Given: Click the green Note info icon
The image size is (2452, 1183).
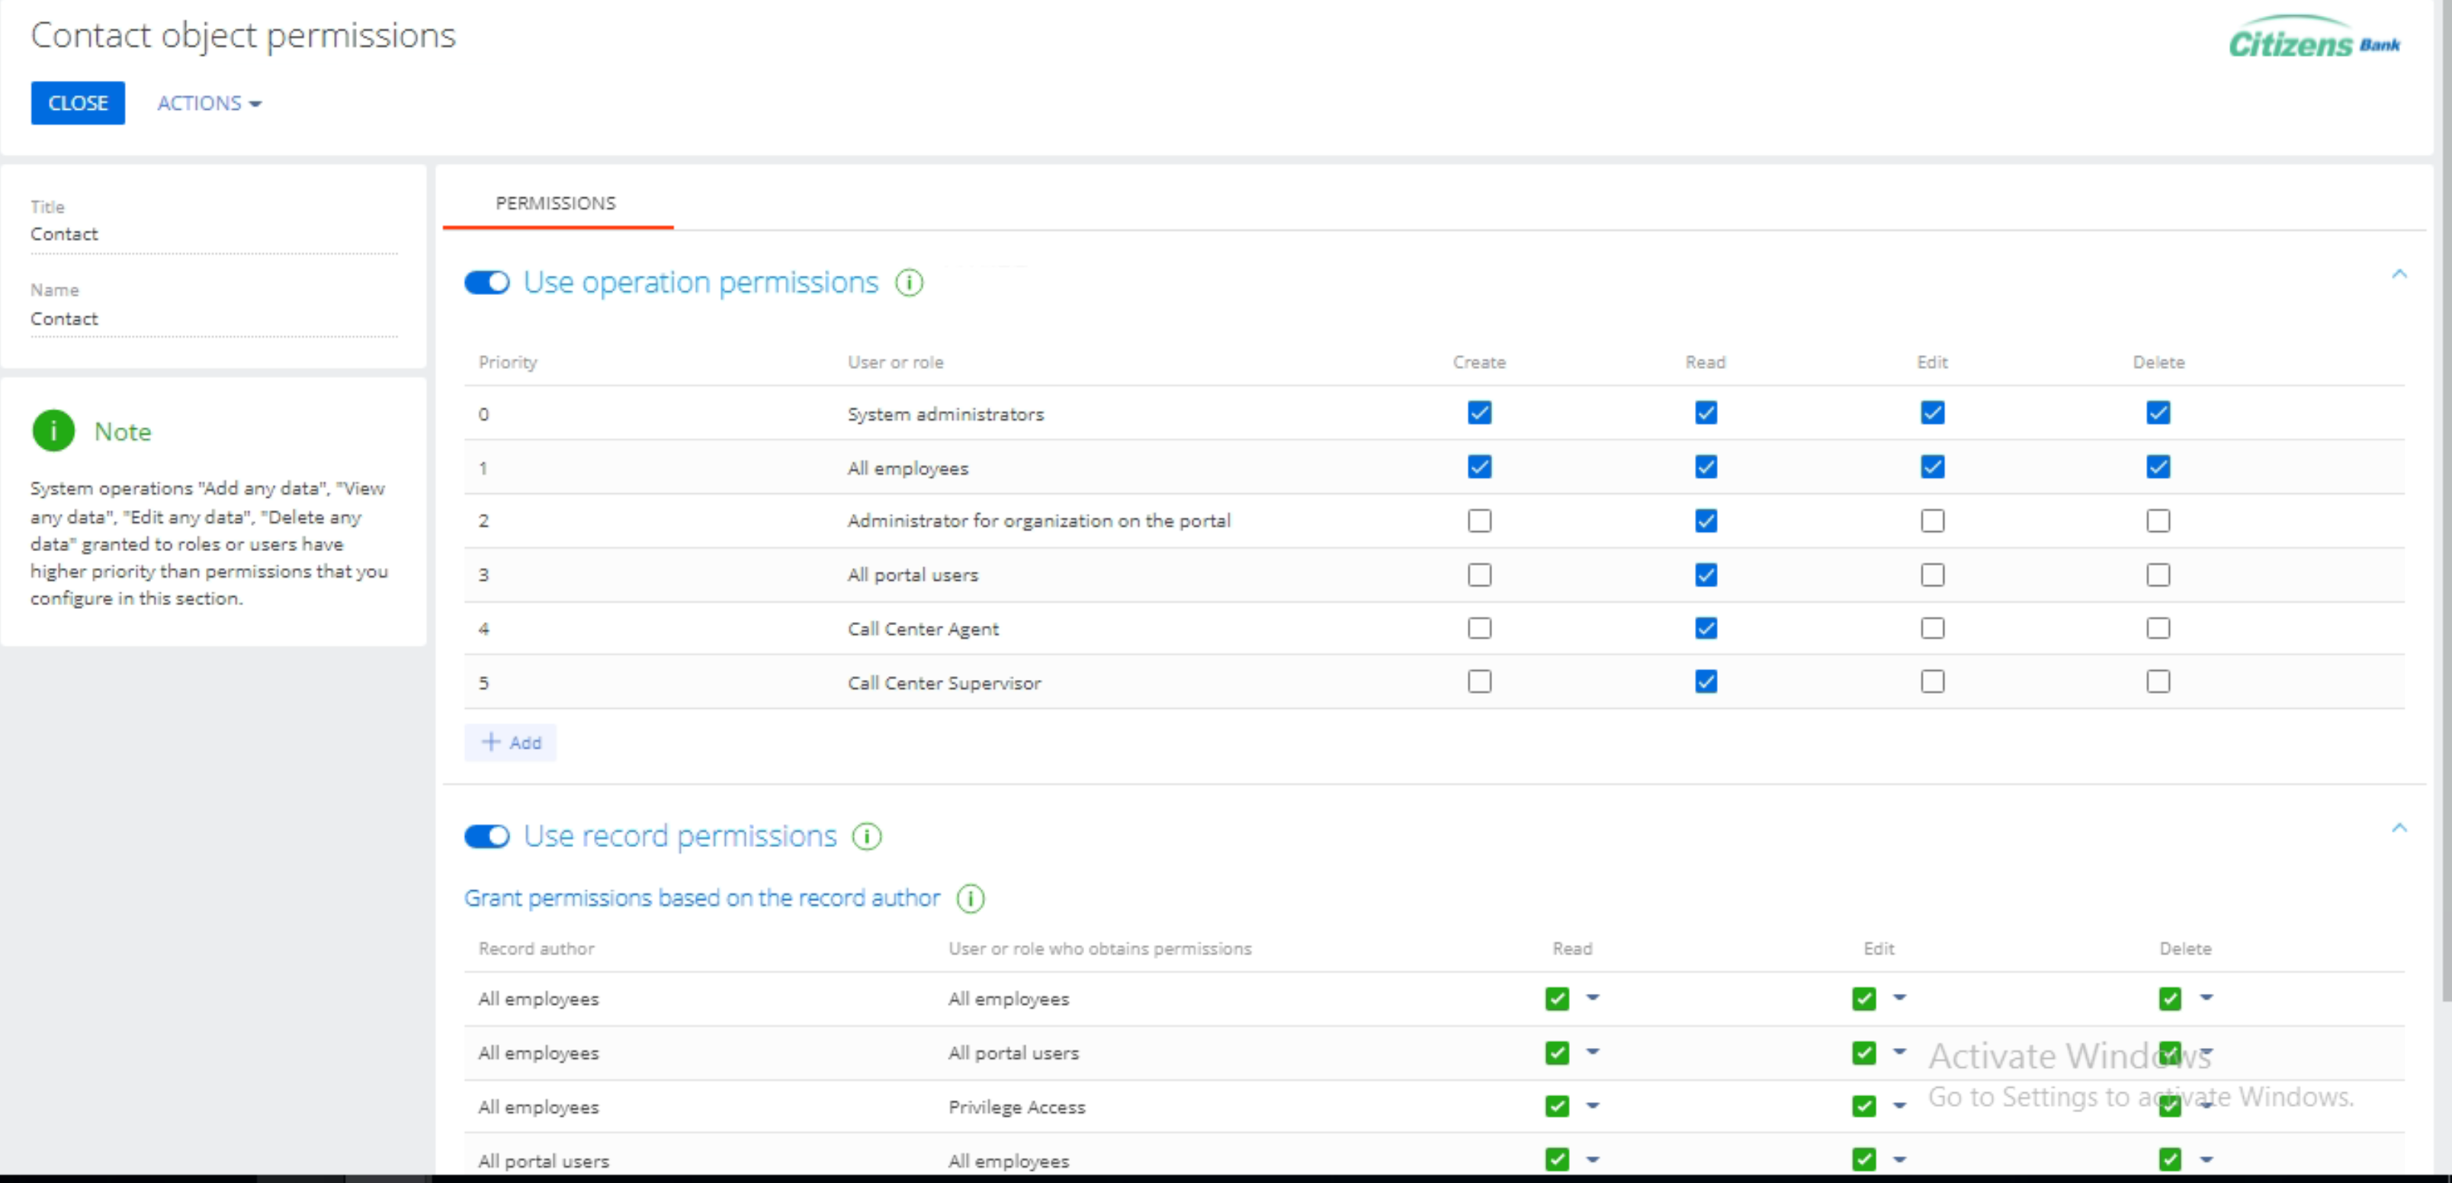Looking at the screenshot, I should click(53, 431).
